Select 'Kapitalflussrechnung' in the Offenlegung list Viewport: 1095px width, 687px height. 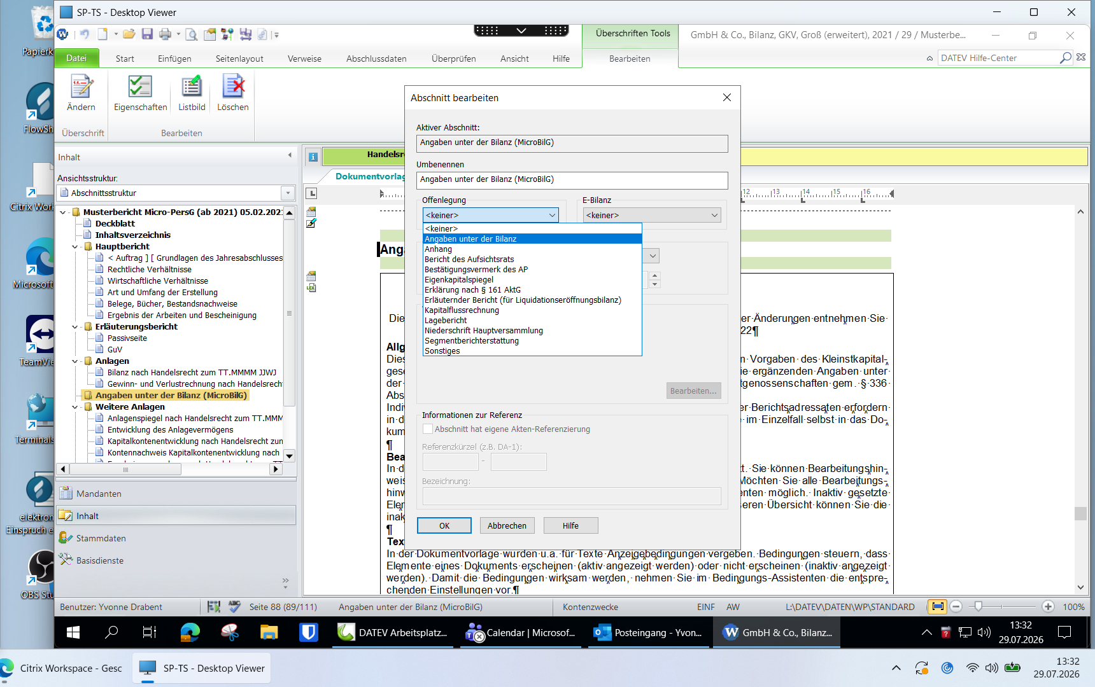[x=532, y=310]
